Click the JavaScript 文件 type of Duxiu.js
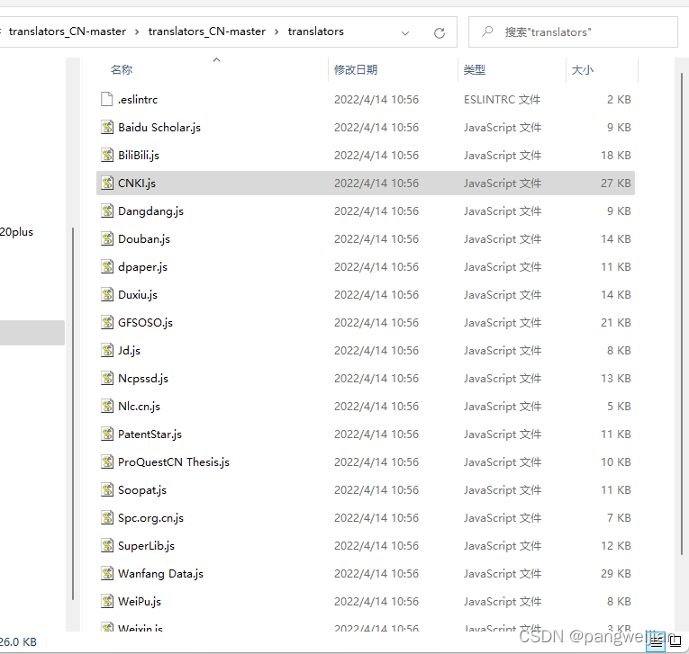This screenshot has width=689, height=654. pos(503,294)
